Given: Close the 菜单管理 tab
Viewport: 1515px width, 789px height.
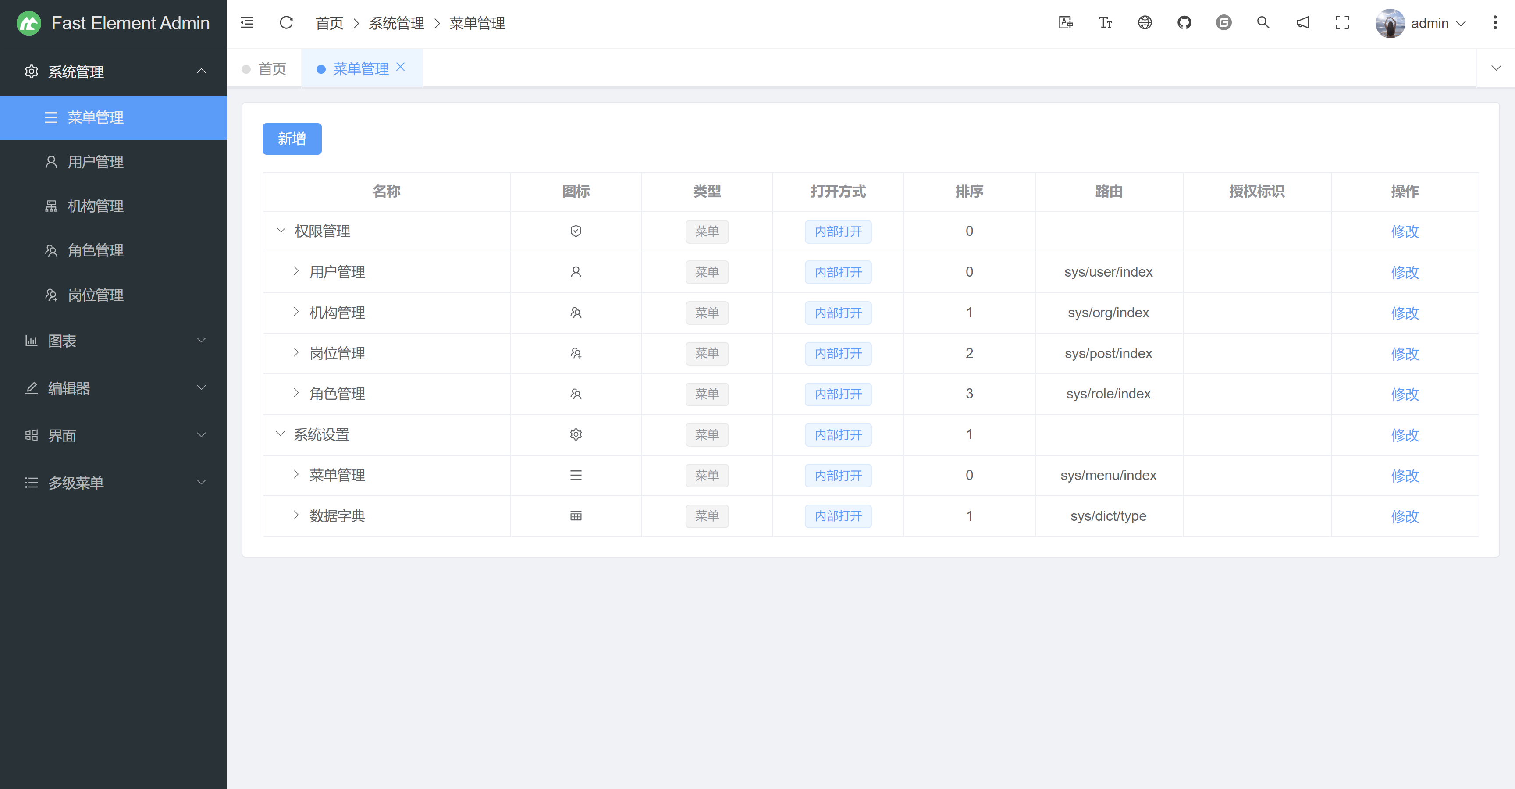Looking at the screenshot, I should point(401,68).
